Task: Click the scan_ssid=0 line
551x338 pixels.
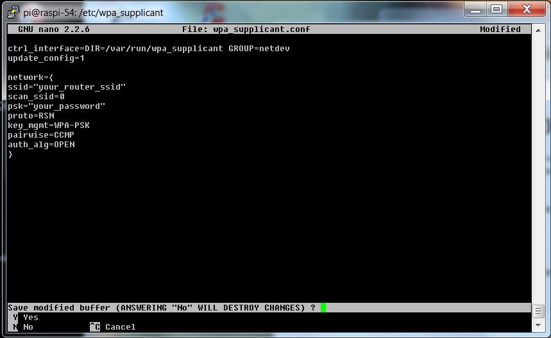Action: pyautogui.click(x=36, y=97)
